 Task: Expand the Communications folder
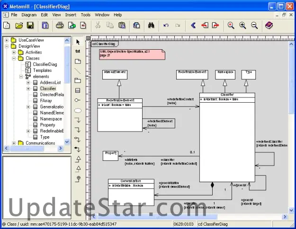coord(14,143)
